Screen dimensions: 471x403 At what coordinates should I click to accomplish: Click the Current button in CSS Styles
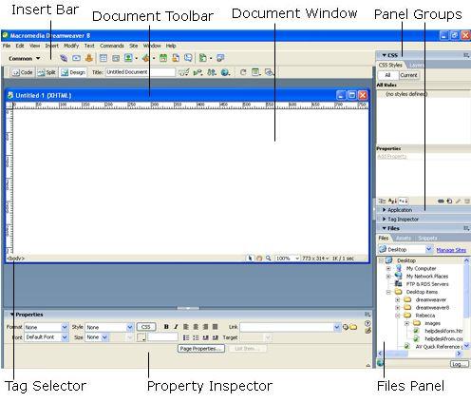click(x=408, y=75)
